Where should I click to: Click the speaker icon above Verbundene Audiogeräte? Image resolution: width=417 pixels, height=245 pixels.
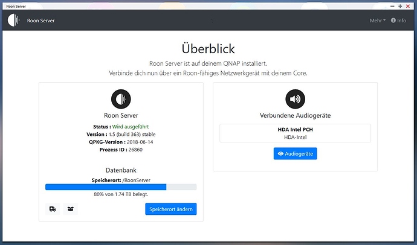pos(295,99)
